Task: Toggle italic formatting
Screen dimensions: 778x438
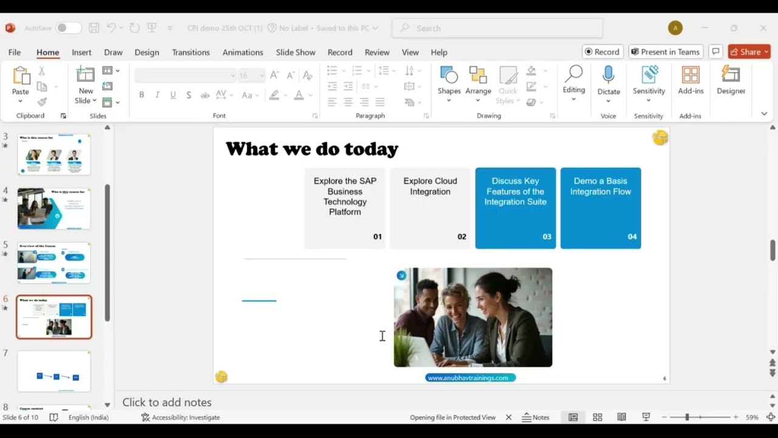Action: point(157,95)
